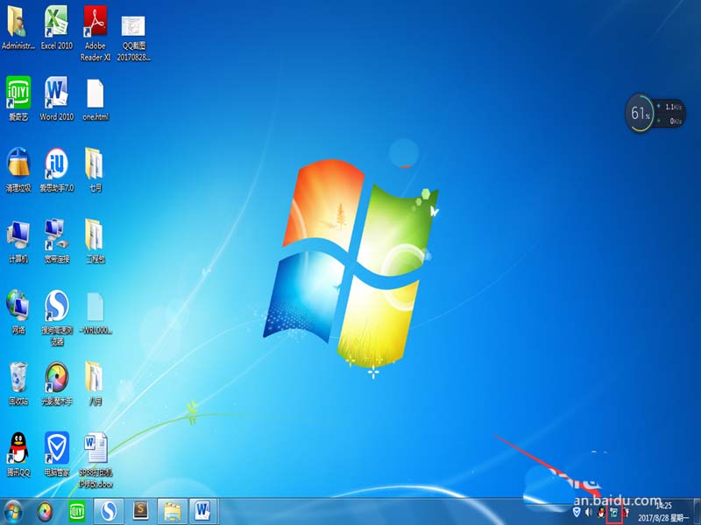Viewport: 701px width, 525px height.
Task: Click the QQ penguin tray icon
Action: [601, 513]
